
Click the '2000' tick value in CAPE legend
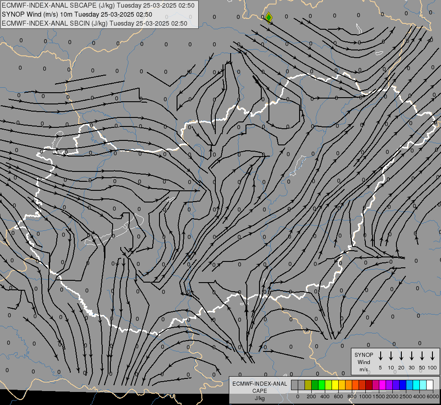(392, 396)
